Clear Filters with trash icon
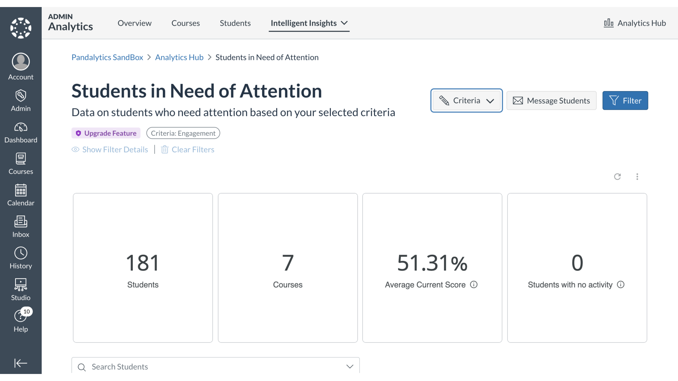This screenshot has height=381, width=678. 188,150
